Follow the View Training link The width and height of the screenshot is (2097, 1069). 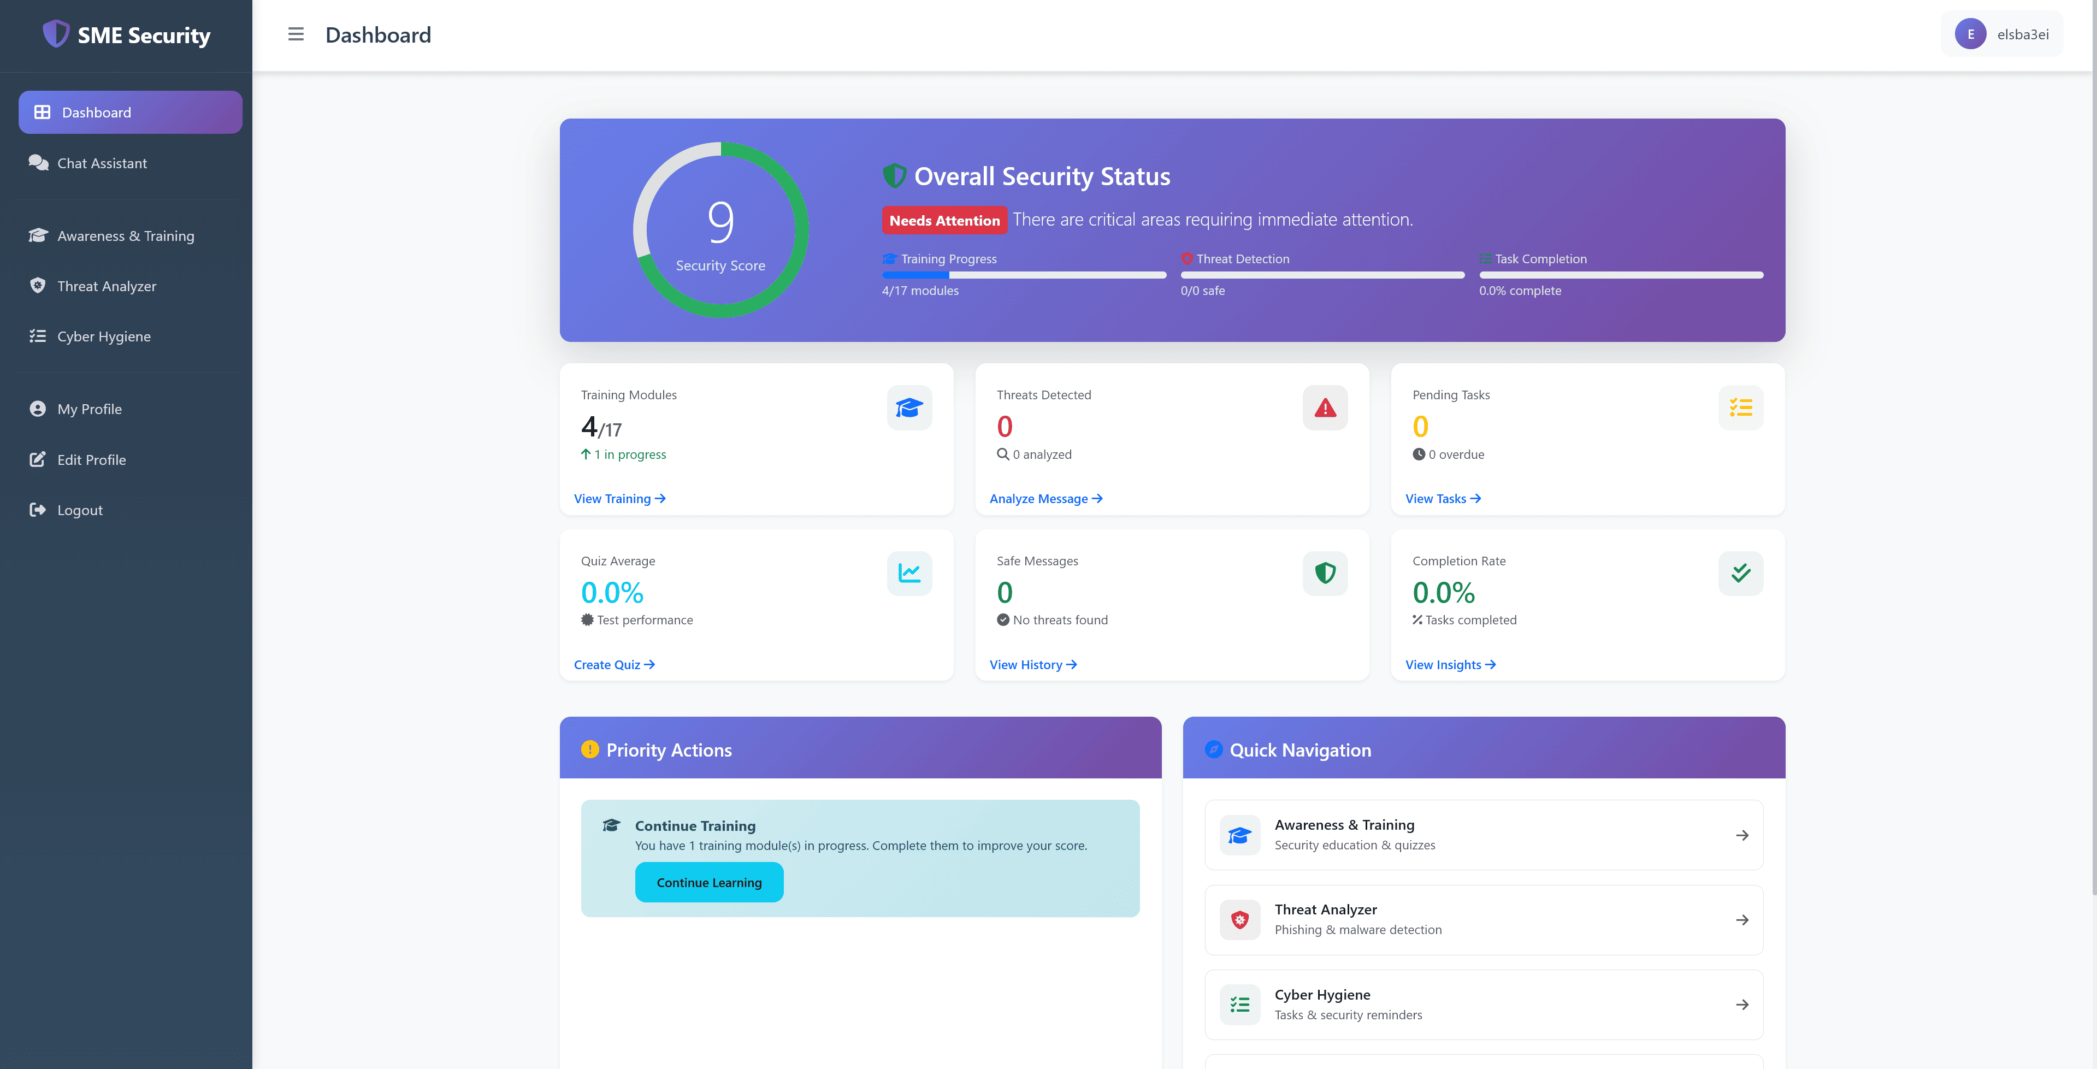(x=619, y=498)
